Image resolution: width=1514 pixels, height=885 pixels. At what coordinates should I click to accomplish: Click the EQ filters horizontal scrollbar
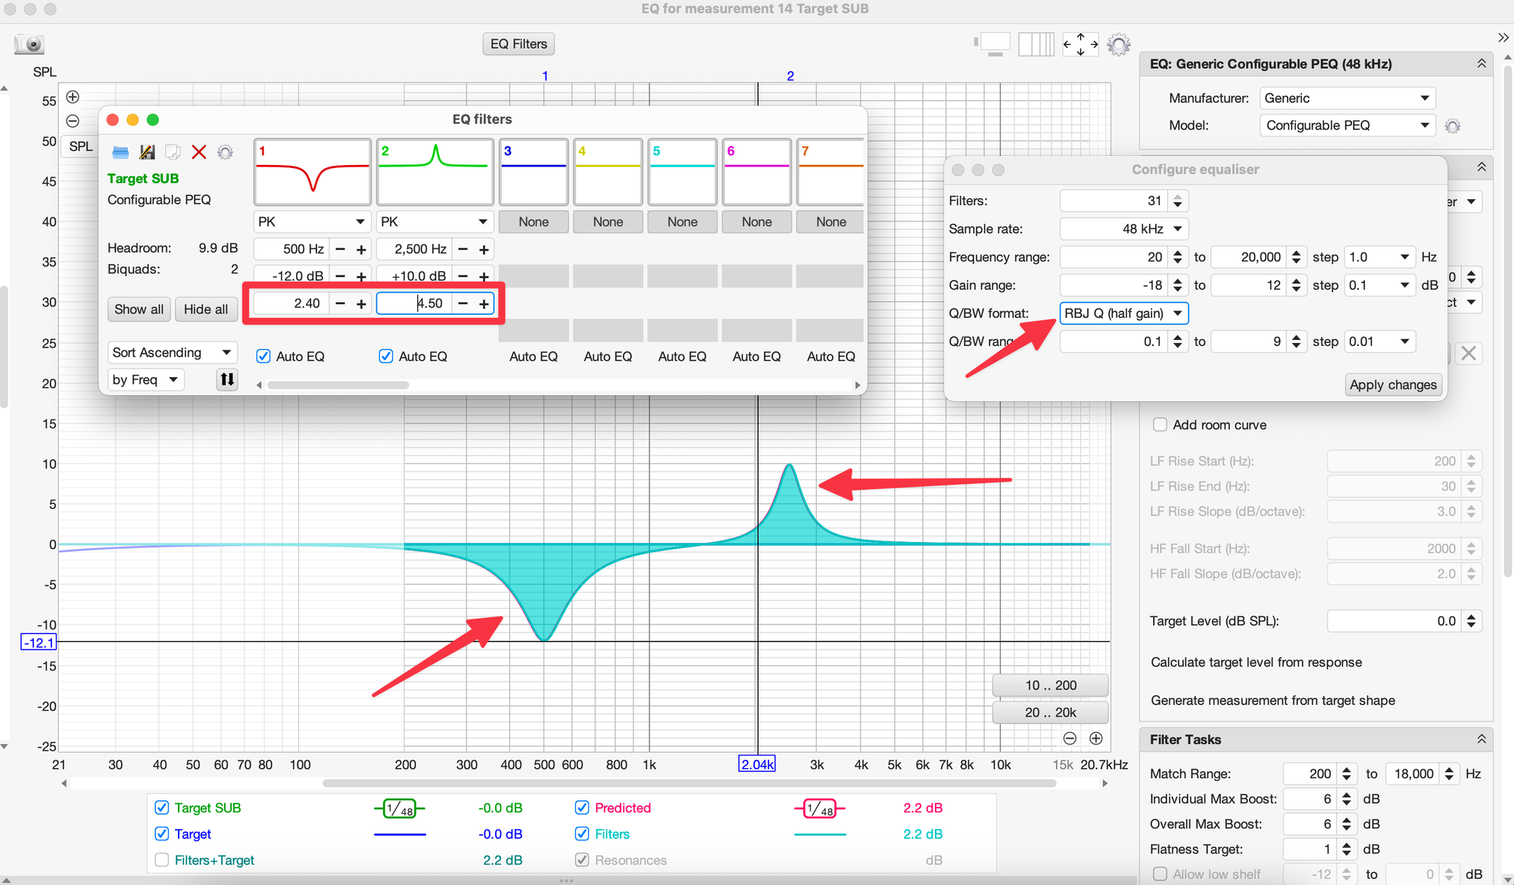(x=338, y=385)
